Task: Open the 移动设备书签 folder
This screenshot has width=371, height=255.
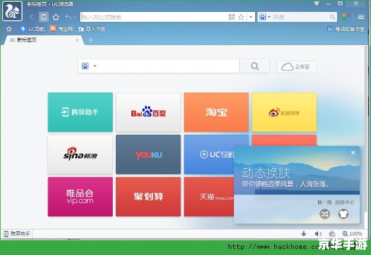Action: [x=345, y=29]
